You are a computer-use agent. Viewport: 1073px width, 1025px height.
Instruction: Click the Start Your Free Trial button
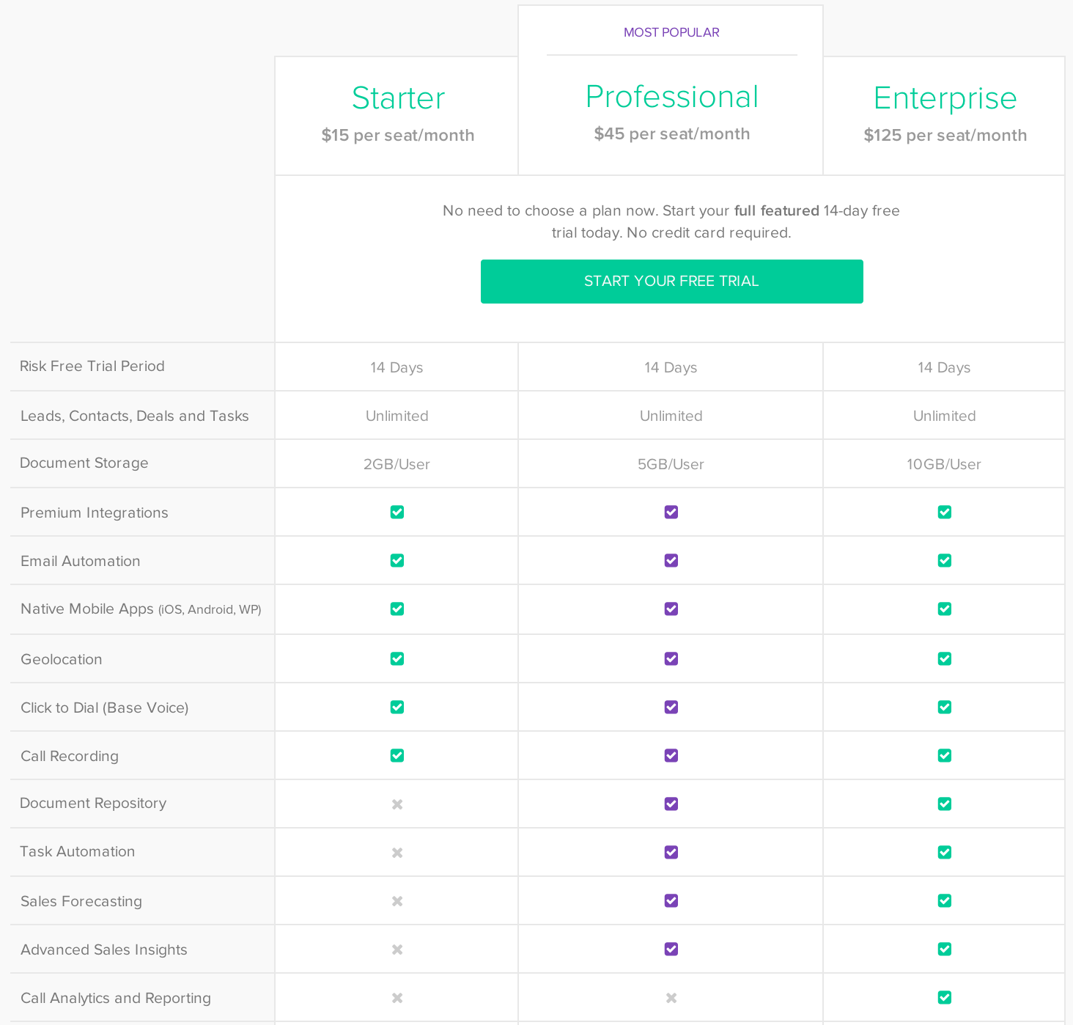point(671,282)
